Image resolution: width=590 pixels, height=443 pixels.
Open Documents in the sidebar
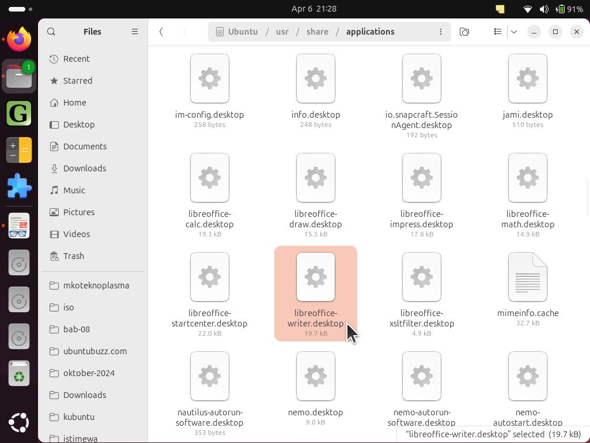93,146
